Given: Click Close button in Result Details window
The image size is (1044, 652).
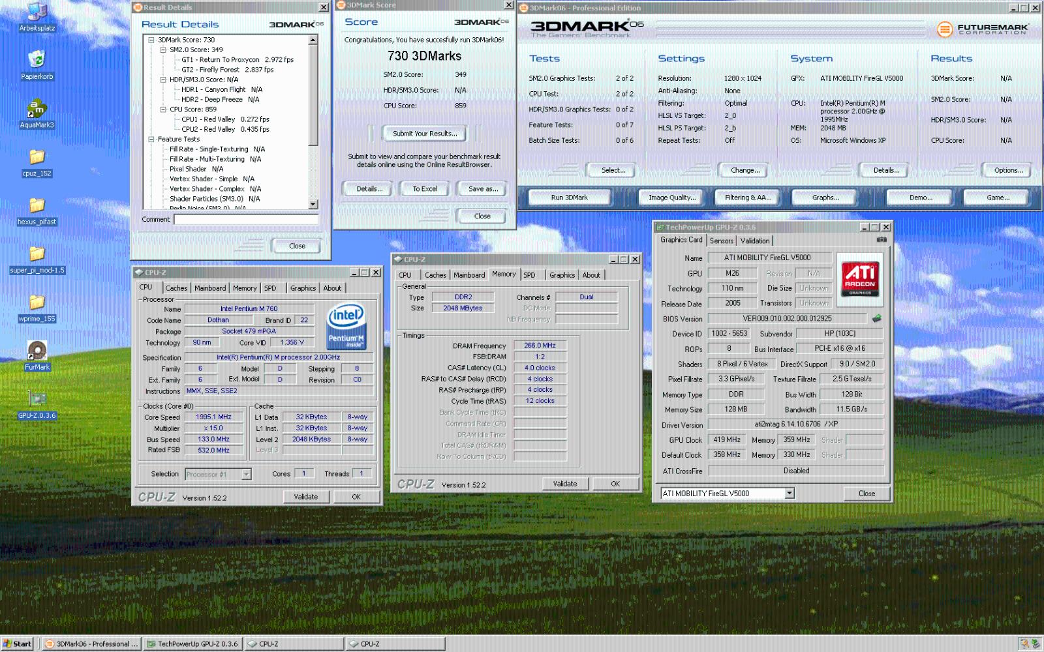Looking at the screenshot, I should (x=297, y=246).
